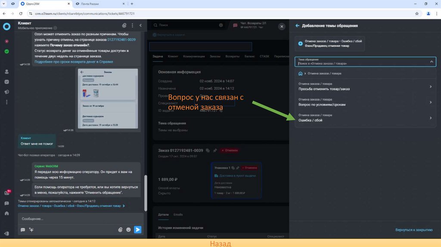Switch to the Emails tab

[178, 214]
